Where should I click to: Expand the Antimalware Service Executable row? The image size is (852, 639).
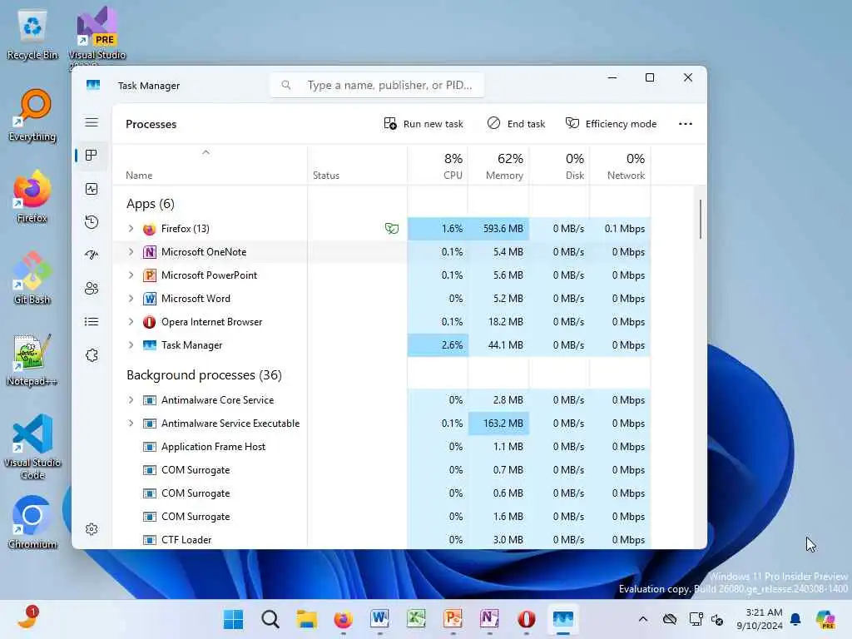tap(131, 424)
